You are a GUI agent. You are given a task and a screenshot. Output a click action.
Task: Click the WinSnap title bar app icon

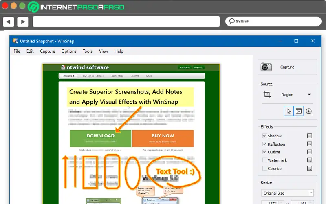[x=15, y=41]
